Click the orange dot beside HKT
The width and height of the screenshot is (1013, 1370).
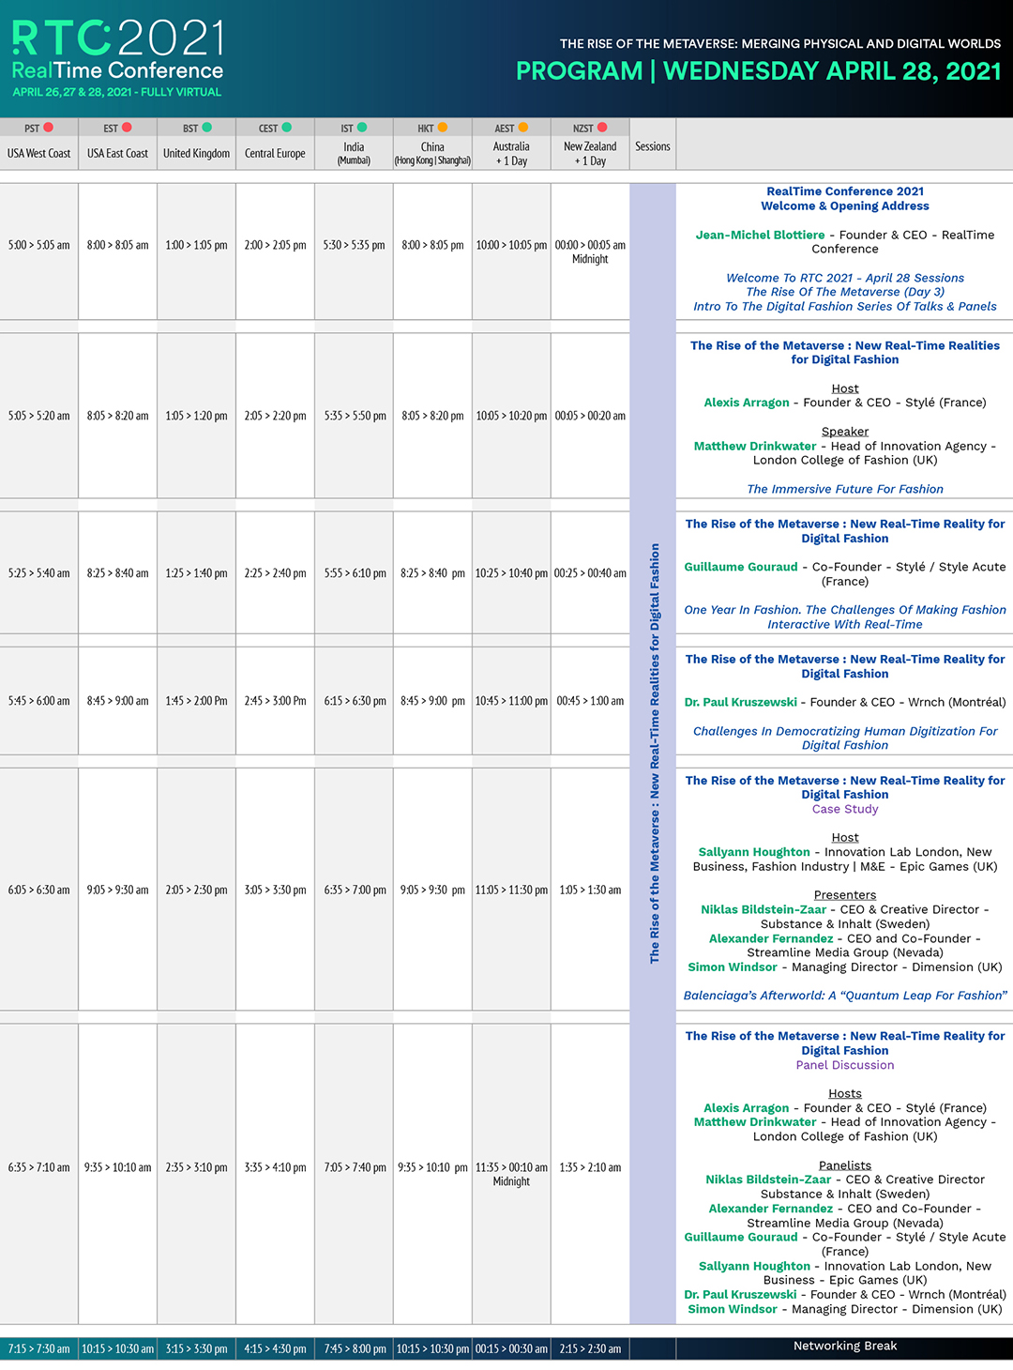click(442, 128)
